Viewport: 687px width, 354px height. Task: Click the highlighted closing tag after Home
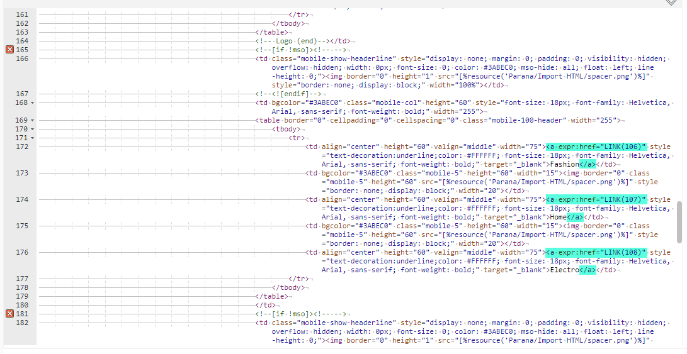point(574,217)
